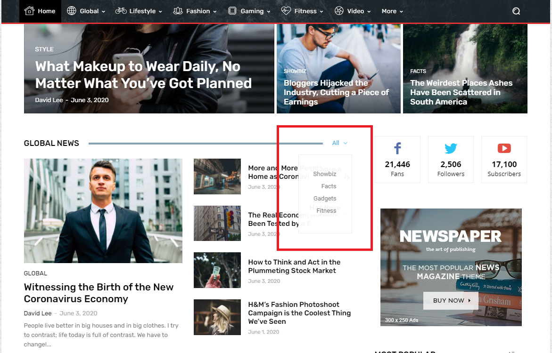Open the Global menu dropdown arrow

tap(104, 12)
